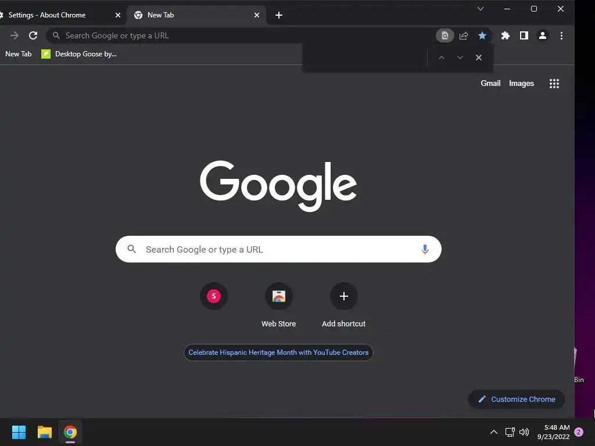Start voice search with microphone

tap(425, 249)
